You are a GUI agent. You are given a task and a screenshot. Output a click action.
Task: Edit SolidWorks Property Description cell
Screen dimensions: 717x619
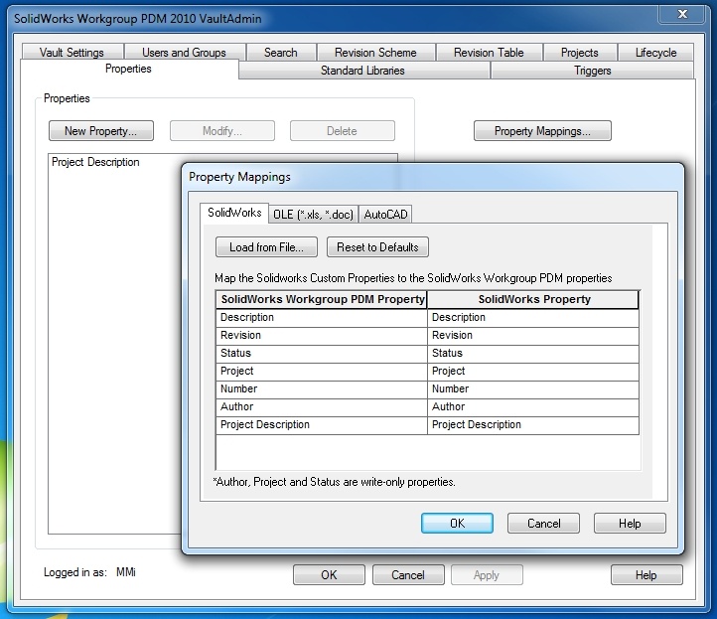click(x=533, y=318)
